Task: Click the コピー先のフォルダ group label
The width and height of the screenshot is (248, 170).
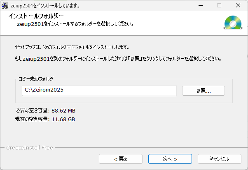Action: [x=36, y=78]
